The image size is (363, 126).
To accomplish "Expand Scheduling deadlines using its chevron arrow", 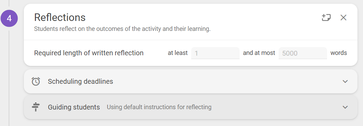I will pos(345,81).
